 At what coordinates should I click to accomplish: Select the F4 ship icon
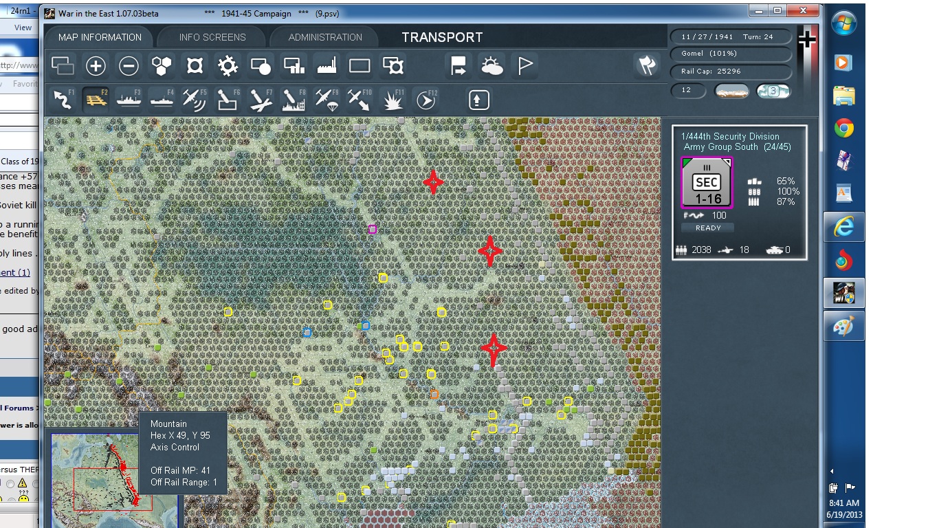[162, 100]
